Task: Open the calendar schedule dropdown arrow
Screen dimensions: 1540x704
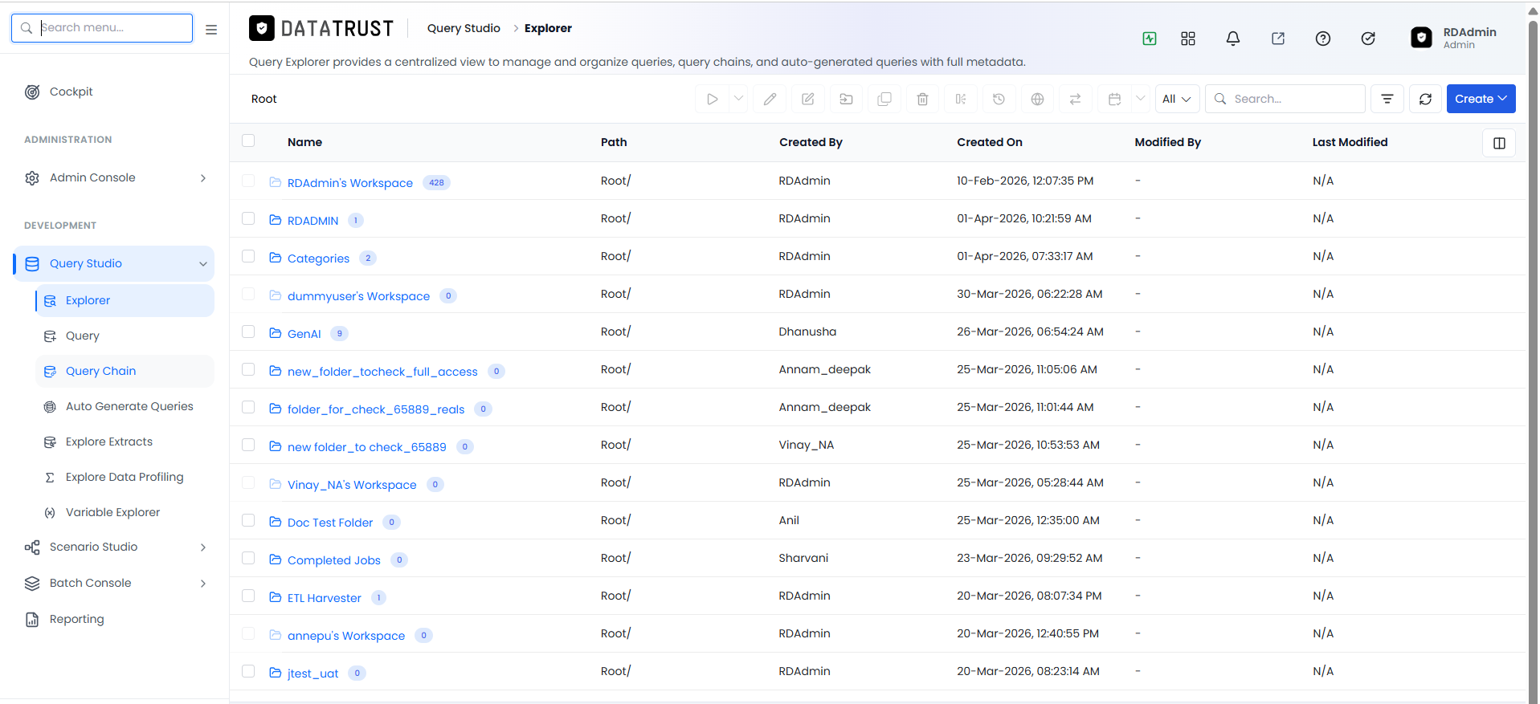Action: pyautogui.click(x=1140, y=99)
